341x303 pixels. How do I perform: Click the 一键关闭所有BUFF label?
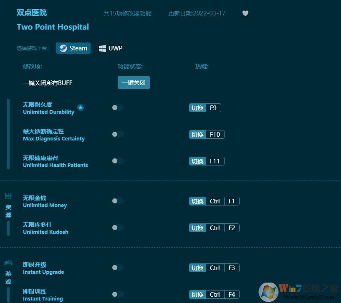point(48,83)
